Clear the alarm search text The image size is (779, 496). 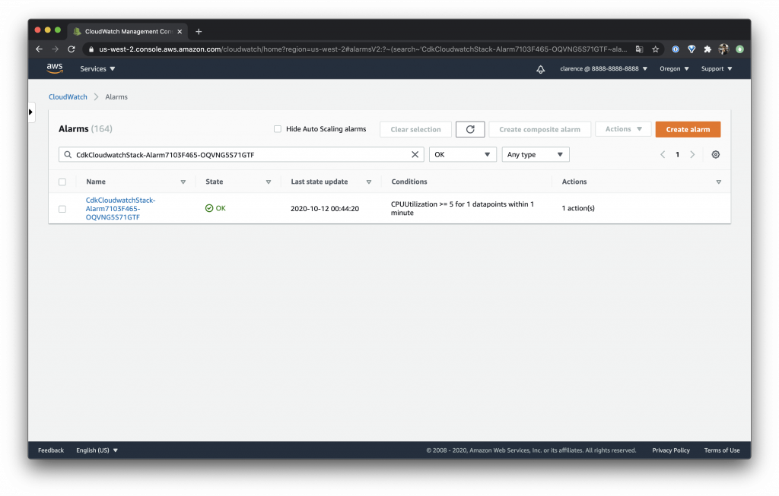415,154
